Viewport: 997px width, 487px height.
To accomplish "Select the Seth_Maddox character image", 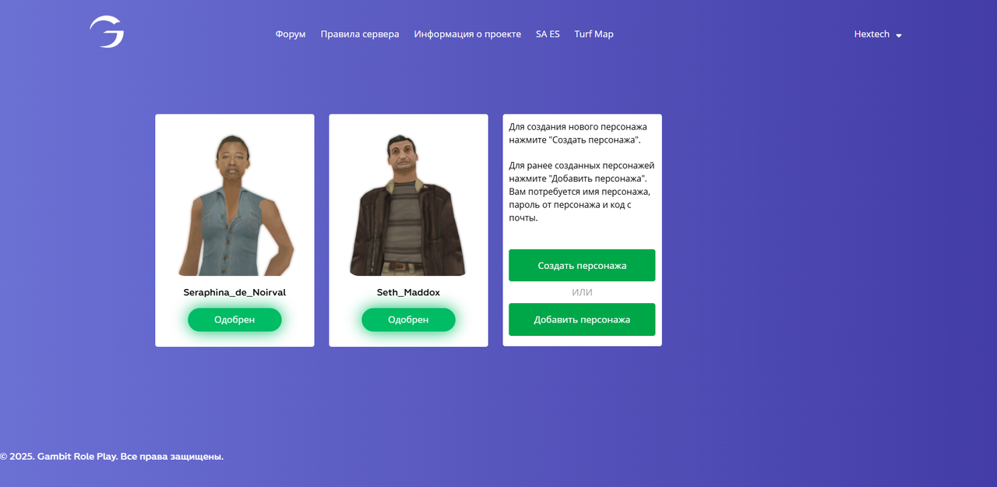I will [408, 204].
